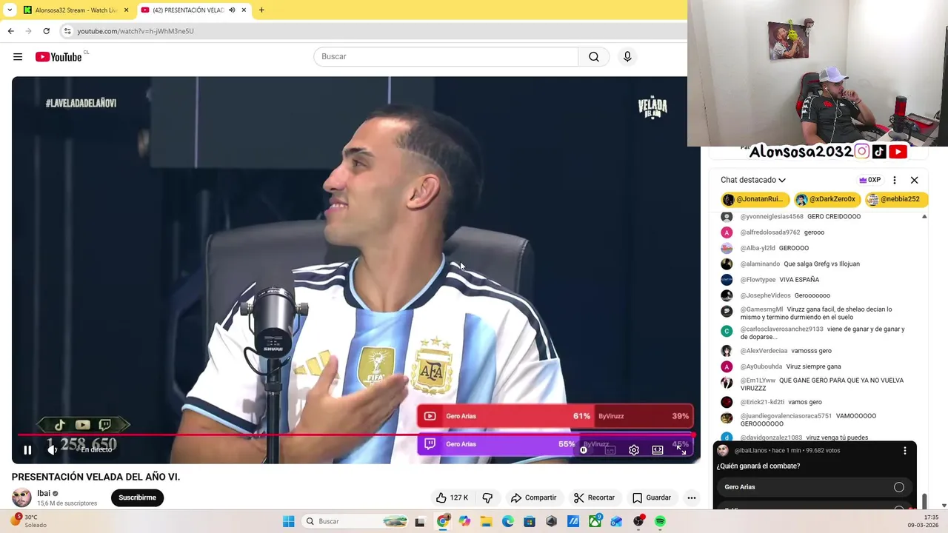This screenshot has width=948, height=533.
Task: Open Chrome from the taskbar
Action: pyautogui.click(x=443, y=522)
